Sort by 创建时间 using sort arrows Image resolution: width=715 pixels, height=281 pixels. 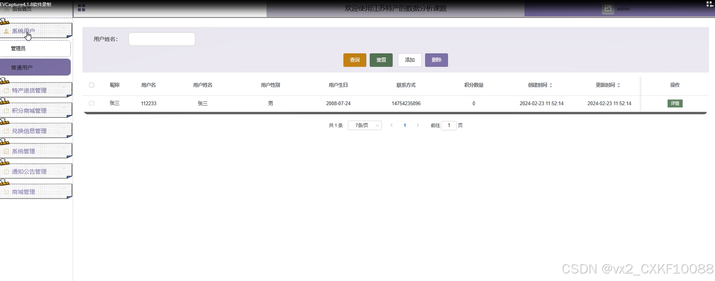(551, 85)
